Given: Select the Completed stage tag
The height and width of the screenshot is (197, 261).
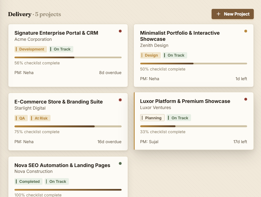Looking at the screenshot, I should click(x=29, y=181).
